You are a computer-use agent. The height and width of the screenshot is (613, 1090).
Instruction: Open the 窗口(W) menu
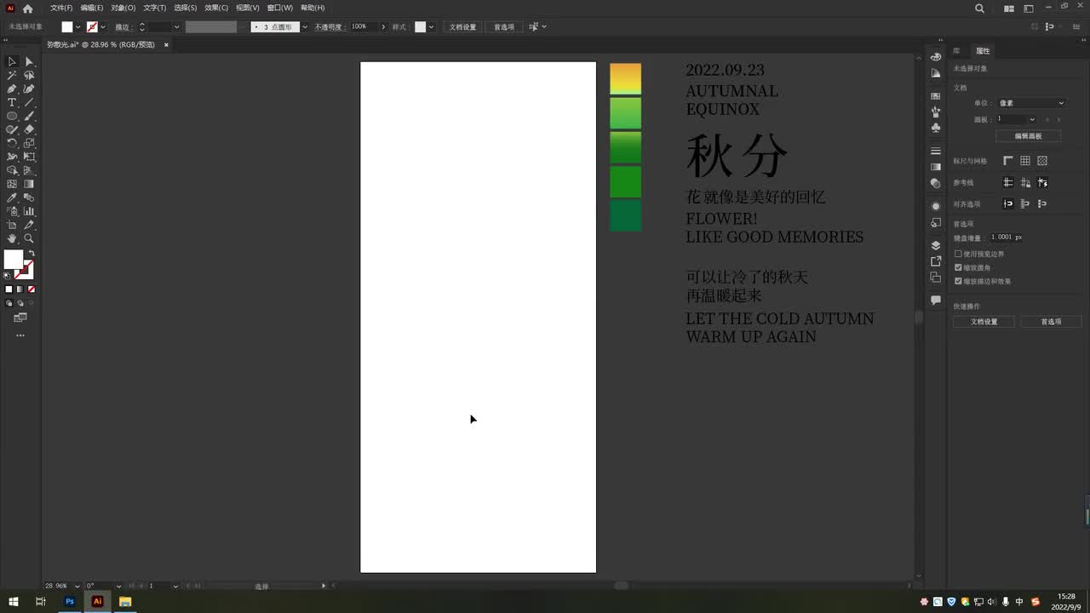(x=280, y=8)
